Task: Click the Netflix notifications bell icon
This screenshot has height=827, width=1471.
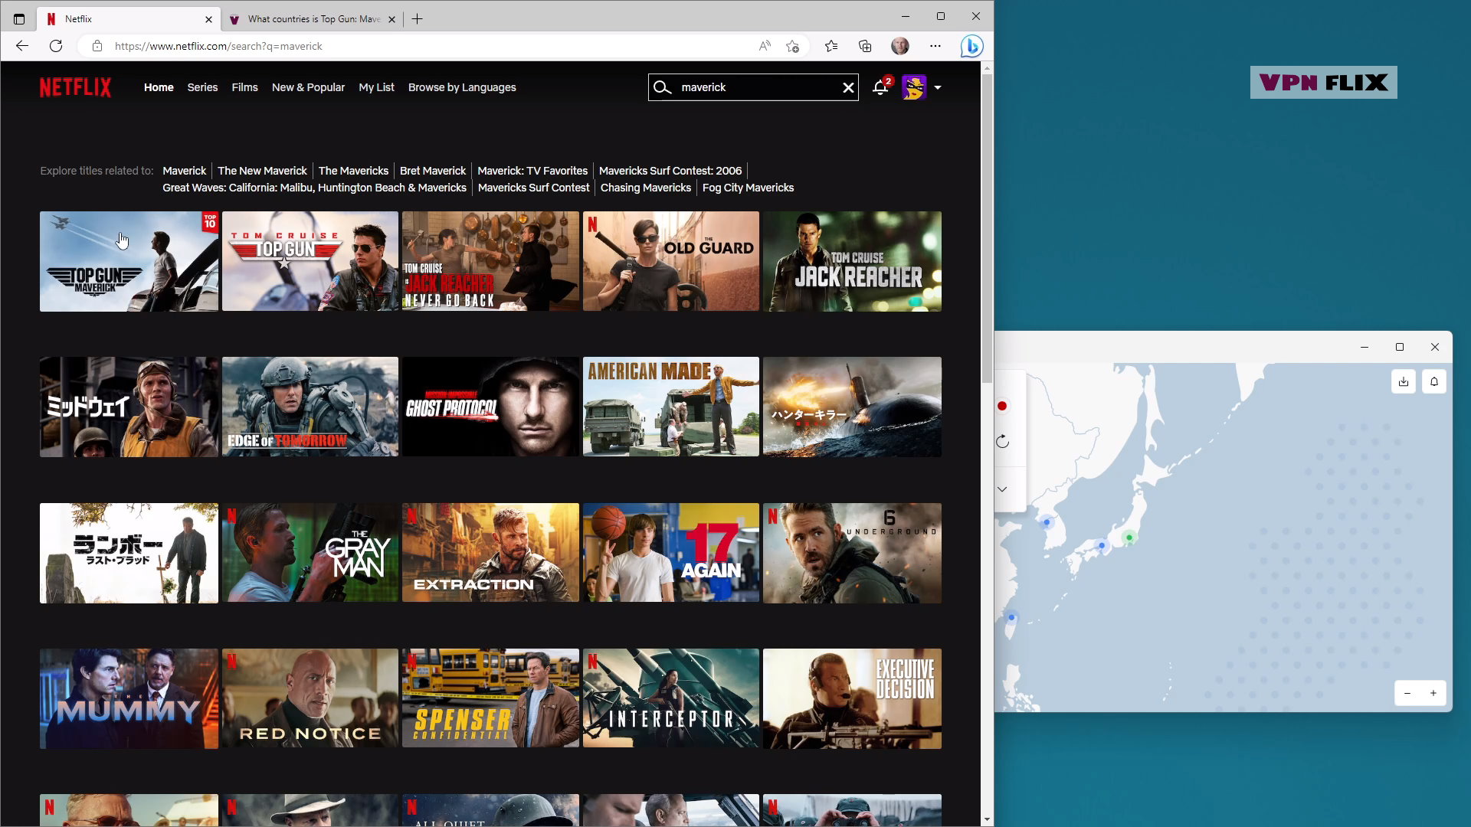Action: [880, 87]
